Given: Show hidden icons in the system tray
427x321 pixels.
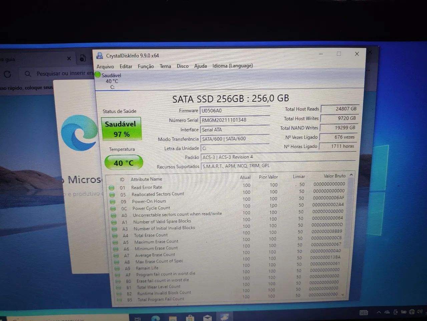Looking at the screenshot, I should click(x=379, y=313).
